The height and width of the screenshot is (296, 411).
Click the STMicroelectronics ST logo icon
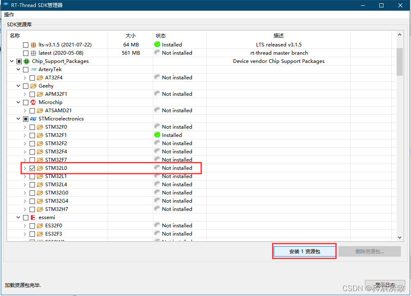click(x=33, y=119)
